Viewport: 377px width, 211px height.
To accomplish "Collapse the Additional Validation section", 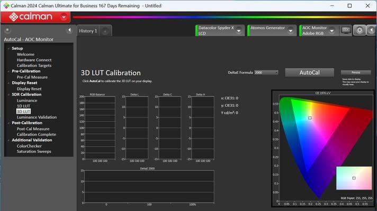I will [8, 140].
